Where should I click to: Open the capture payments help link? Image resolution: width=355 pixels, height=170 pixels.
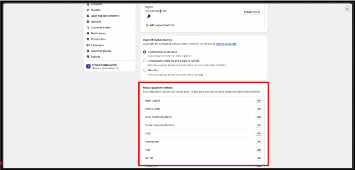pos(226,44)
